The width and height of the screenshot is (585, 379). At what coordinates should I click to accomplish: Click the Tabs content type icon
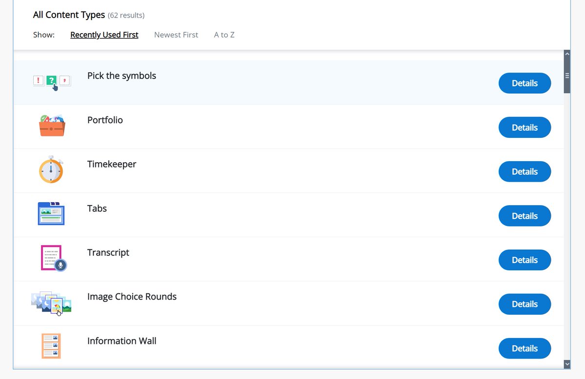coord(51,213)
